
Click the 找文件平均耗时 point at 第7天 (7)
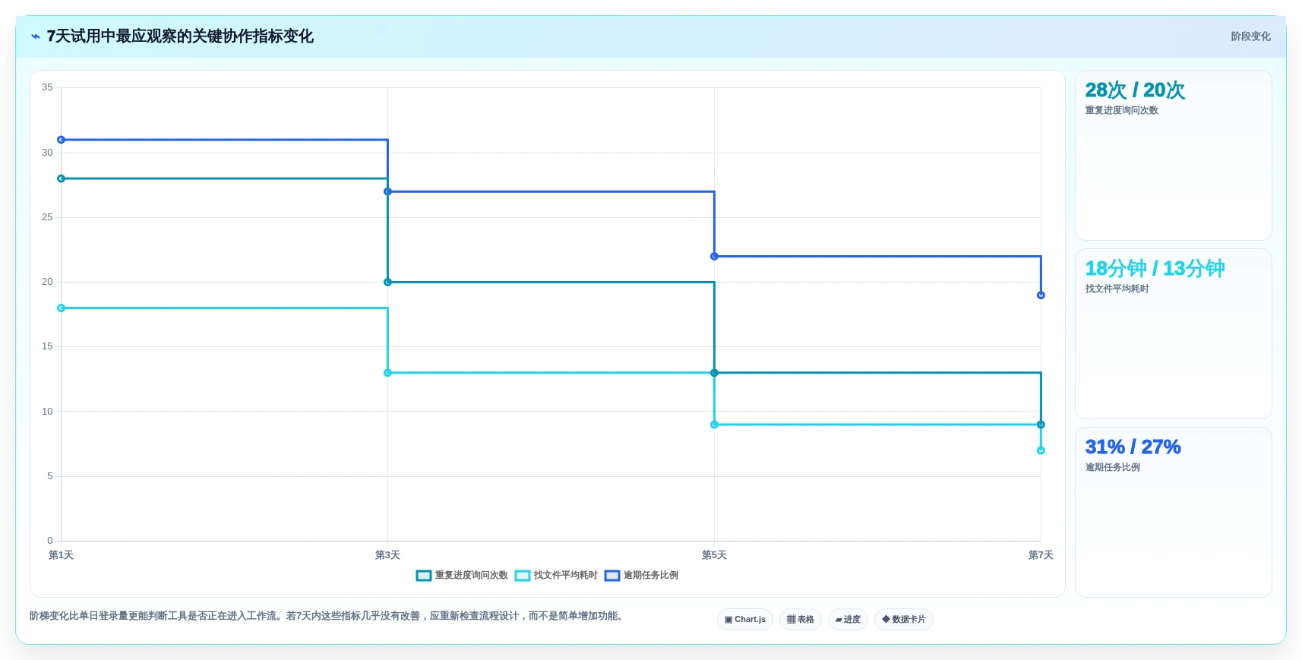[x=1041, y=450]
